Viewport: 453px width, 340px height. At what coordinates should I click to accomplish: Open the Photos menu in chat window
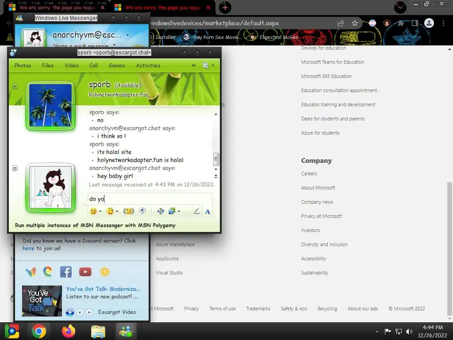23,66
